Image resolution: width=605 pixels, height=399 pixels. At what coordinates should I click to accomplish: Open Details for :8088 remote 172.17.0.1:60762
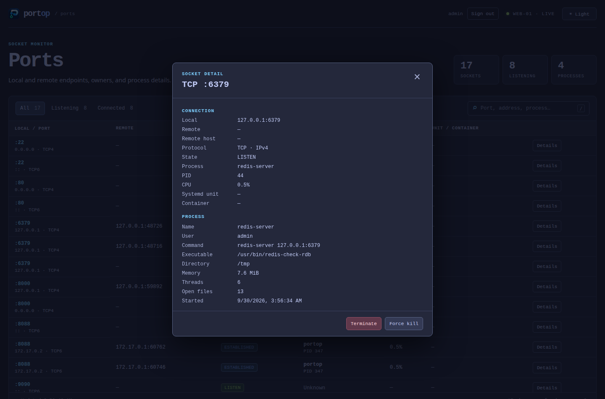(547, 347)
